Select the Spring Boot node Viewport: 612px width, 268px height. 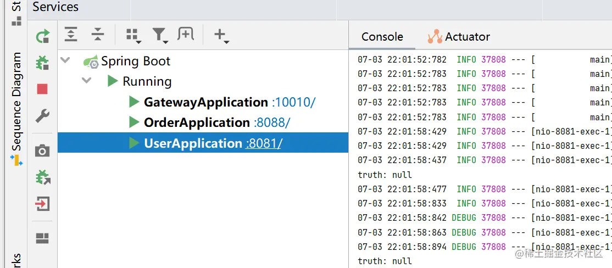[x=136, y=62]
